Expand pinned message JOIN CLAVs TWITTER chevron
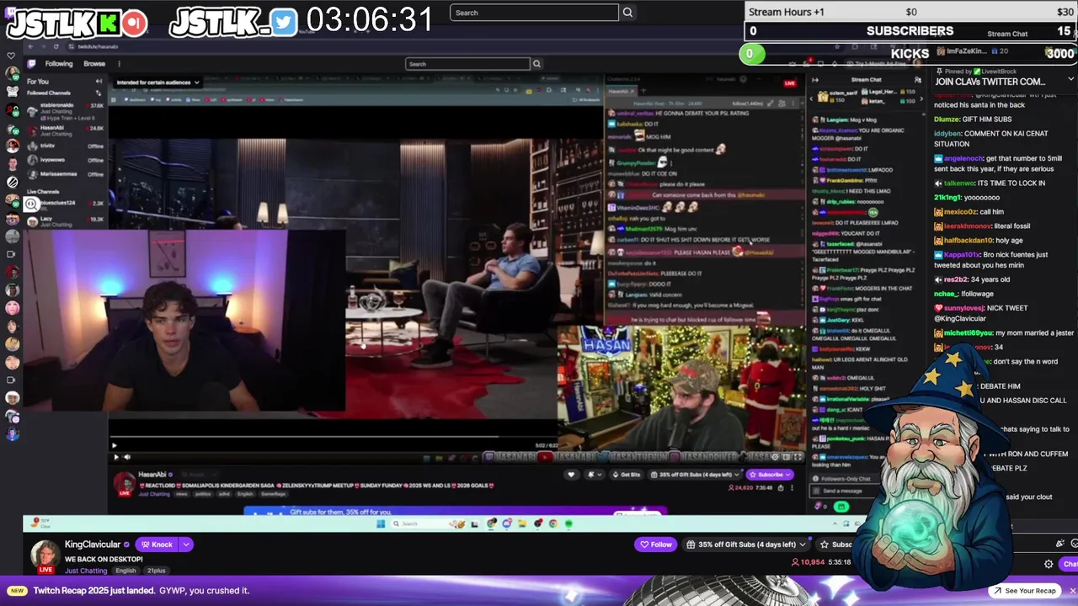The width and height of the screenshot is (1078, 606). pos(1071,79)
